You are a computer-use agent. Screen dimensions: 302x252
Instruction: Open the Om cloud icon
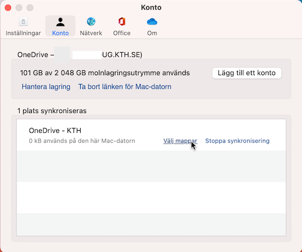point(152,21)
